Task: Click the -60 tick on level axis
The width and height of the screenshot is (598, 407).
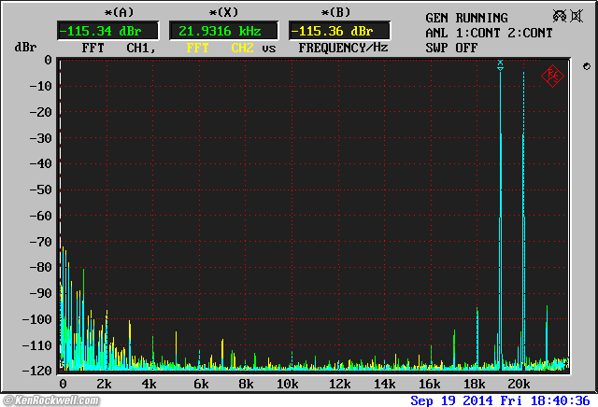Action: [40, 216]
